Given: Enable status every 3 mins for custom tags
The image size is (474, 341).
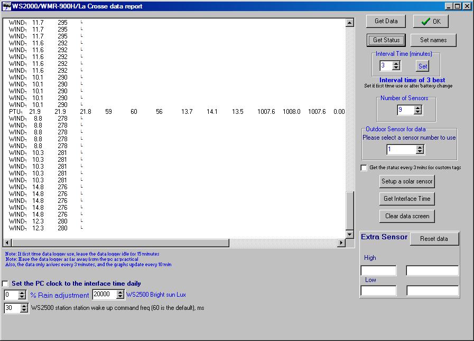Looking at the screenshot, I should click(x=364, y=168).
